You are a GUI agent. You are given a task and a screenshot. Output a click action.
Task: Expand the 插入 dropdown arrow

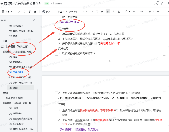[52, 11]
